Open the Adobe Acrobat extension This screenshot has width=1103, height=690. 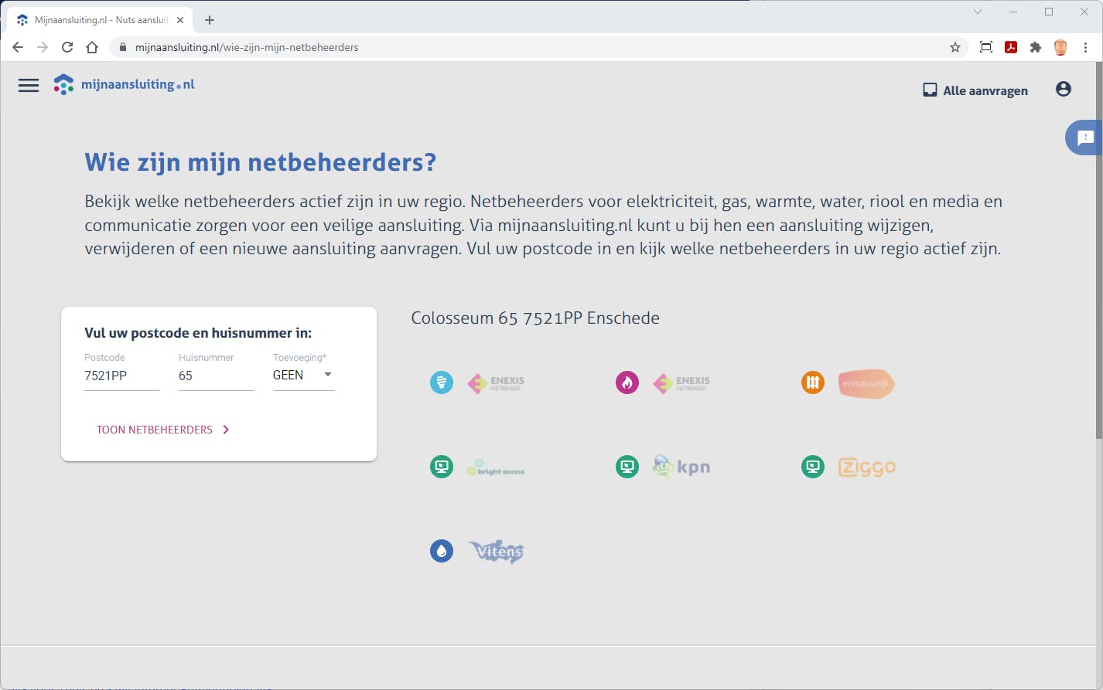[x=1011, y=47]
